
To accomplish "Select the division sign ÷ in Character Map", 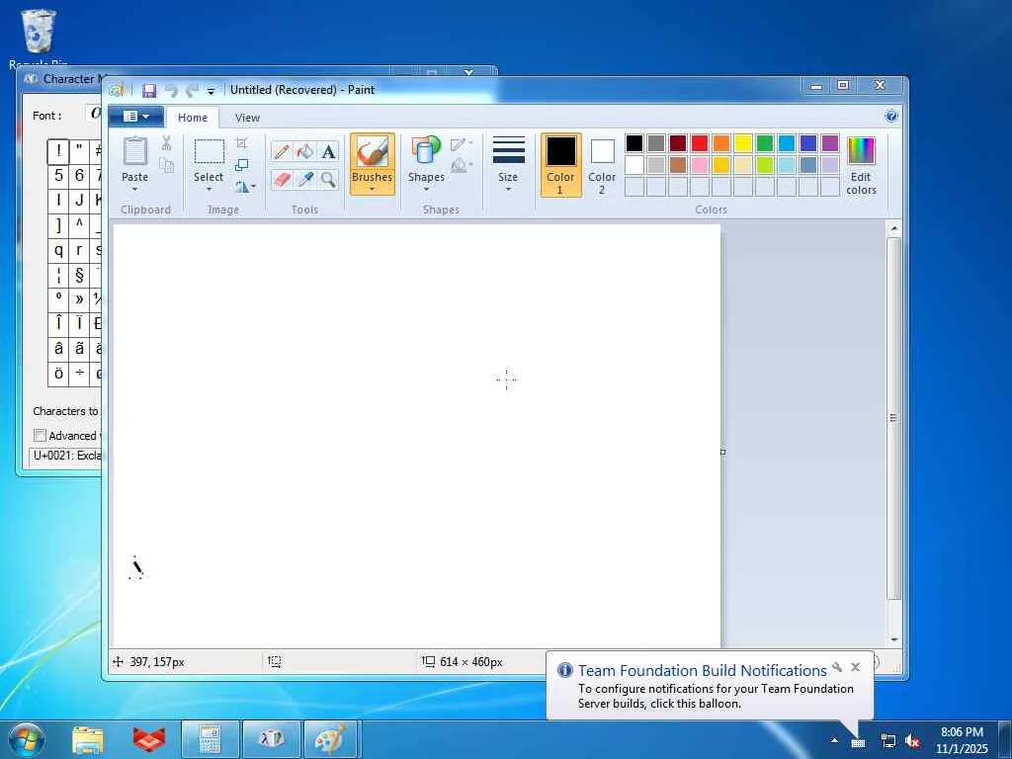I will 79,374.
